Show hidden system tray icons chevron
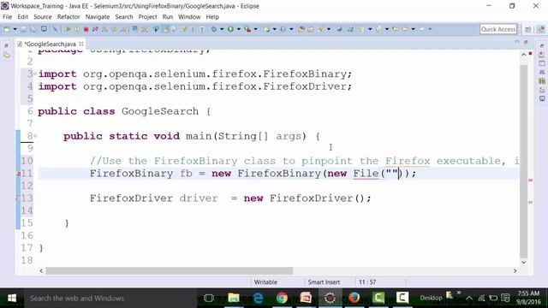 click(x=469, y=298)
